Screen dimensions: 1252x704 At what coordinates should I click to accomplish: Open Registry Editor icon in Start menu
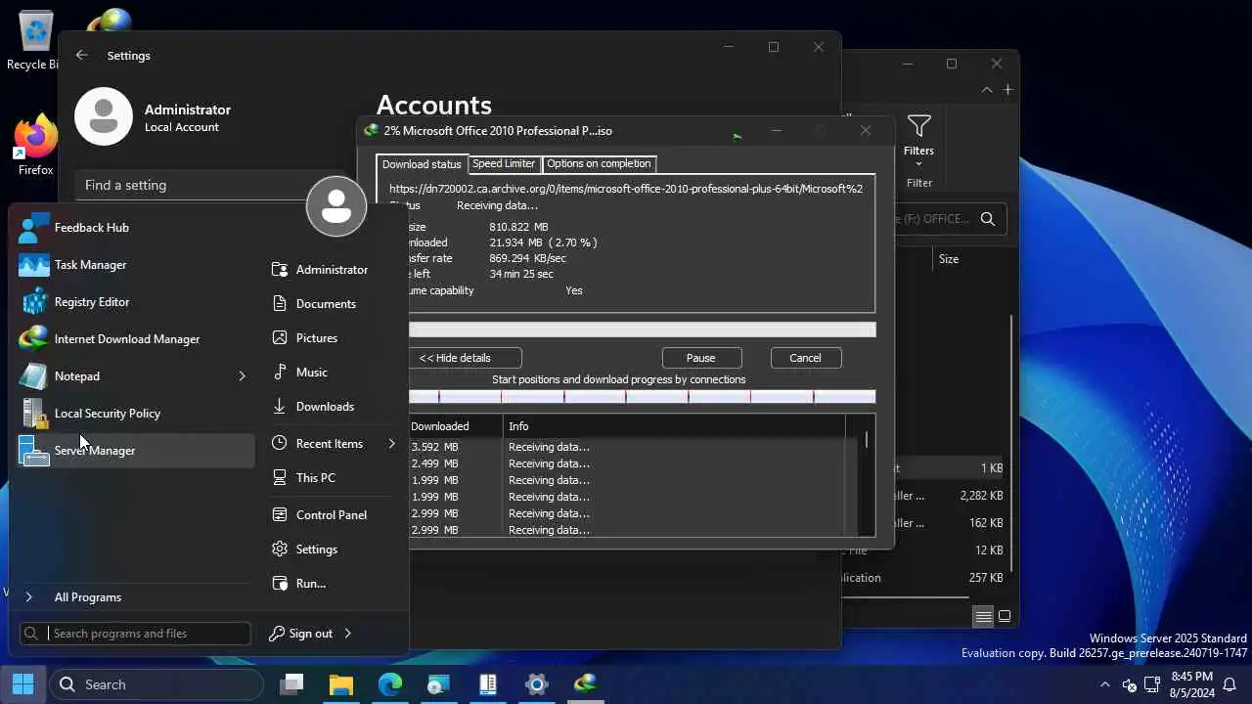34,302
